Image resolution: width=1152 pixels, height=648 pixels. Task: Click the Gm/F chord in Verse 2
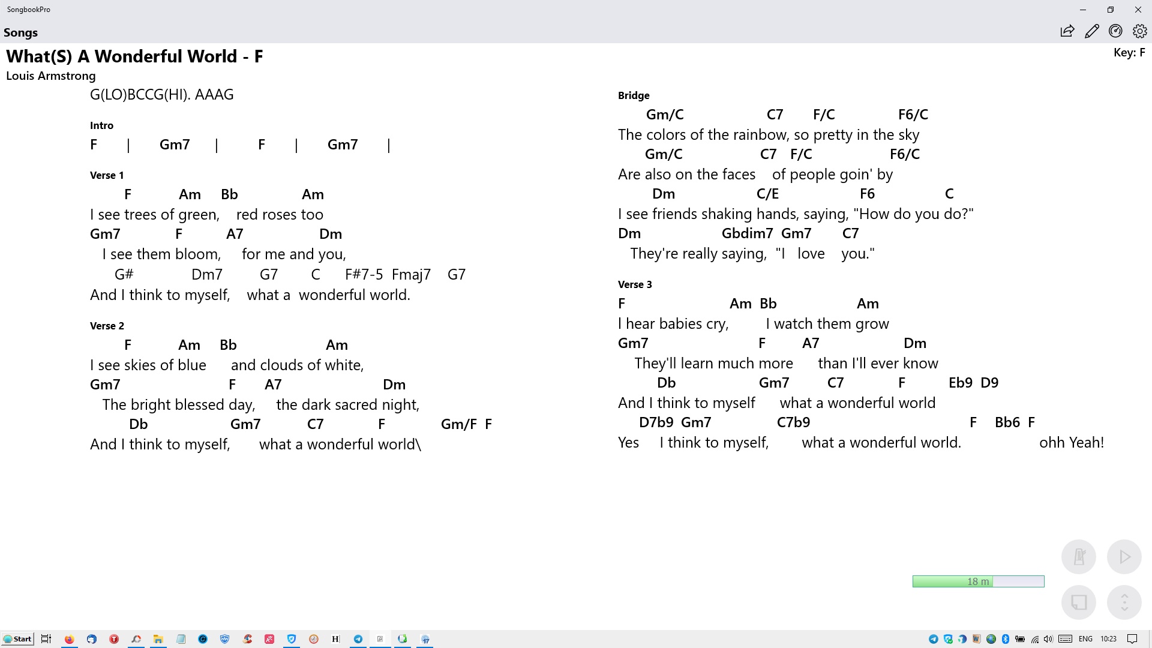pyautogui.click(x=458, y=424)
